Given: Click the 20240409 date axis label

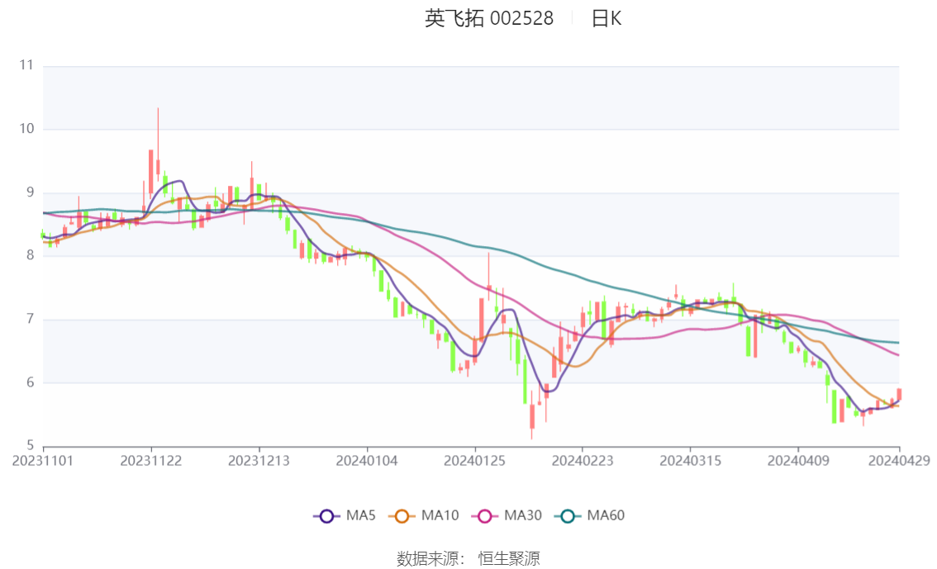Looking at the screenshot, I should [x=798, y=461].
